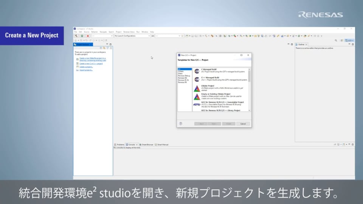Click the template list scroll up arrow
Viewport: 363px width, 204px height.
[249, 69]
